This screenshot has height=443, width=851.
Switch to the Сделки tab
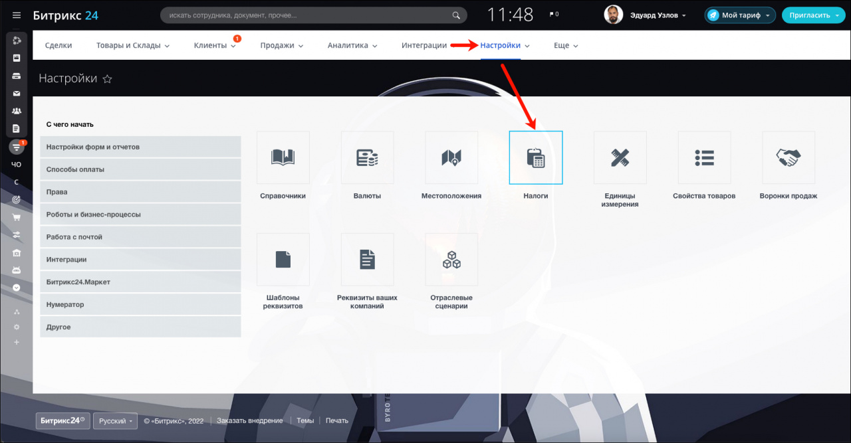(x=59, y=46)
